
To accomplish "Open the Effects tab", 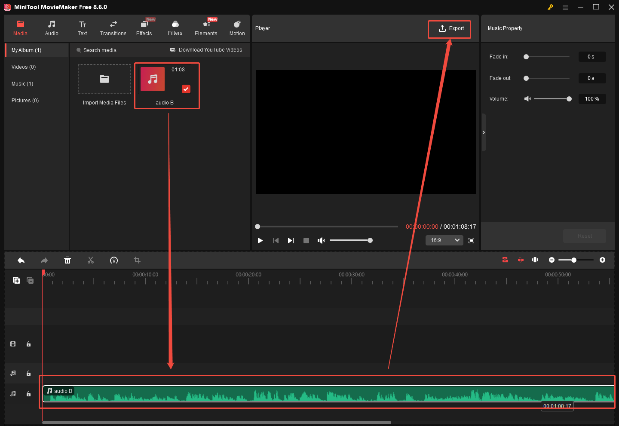I will coord(144,28).
